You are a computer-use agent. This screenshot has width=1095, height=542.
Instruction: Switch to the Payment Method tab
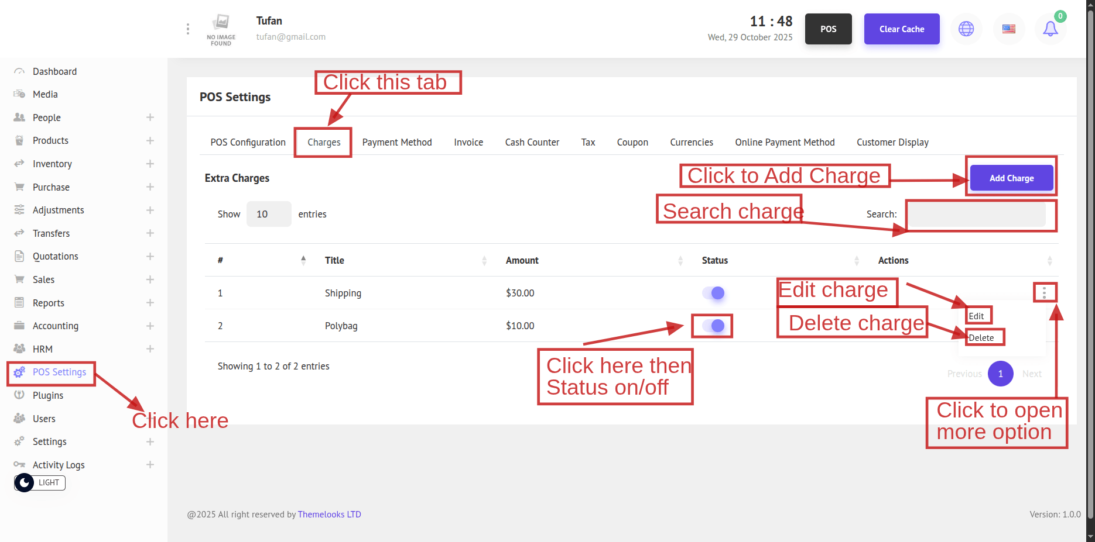pyautogui.click(x=396, y=142)
